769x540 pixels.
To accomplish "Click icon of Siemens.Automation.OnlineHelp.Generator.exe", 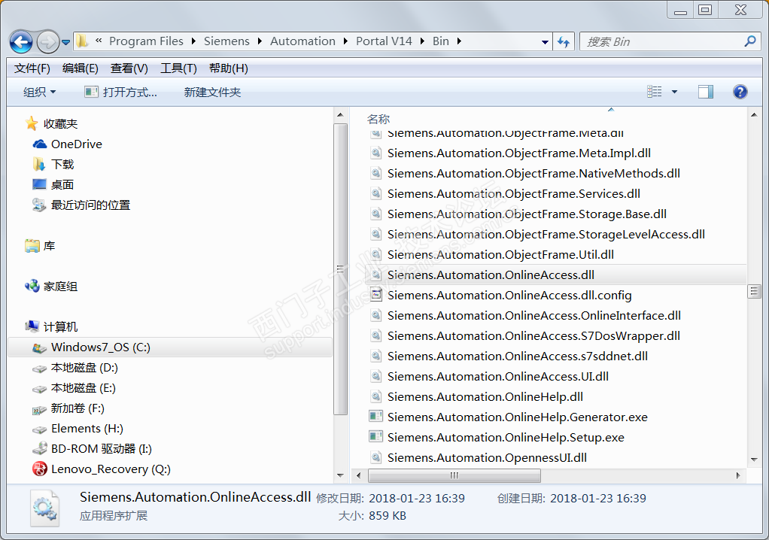I will point(375,417).
